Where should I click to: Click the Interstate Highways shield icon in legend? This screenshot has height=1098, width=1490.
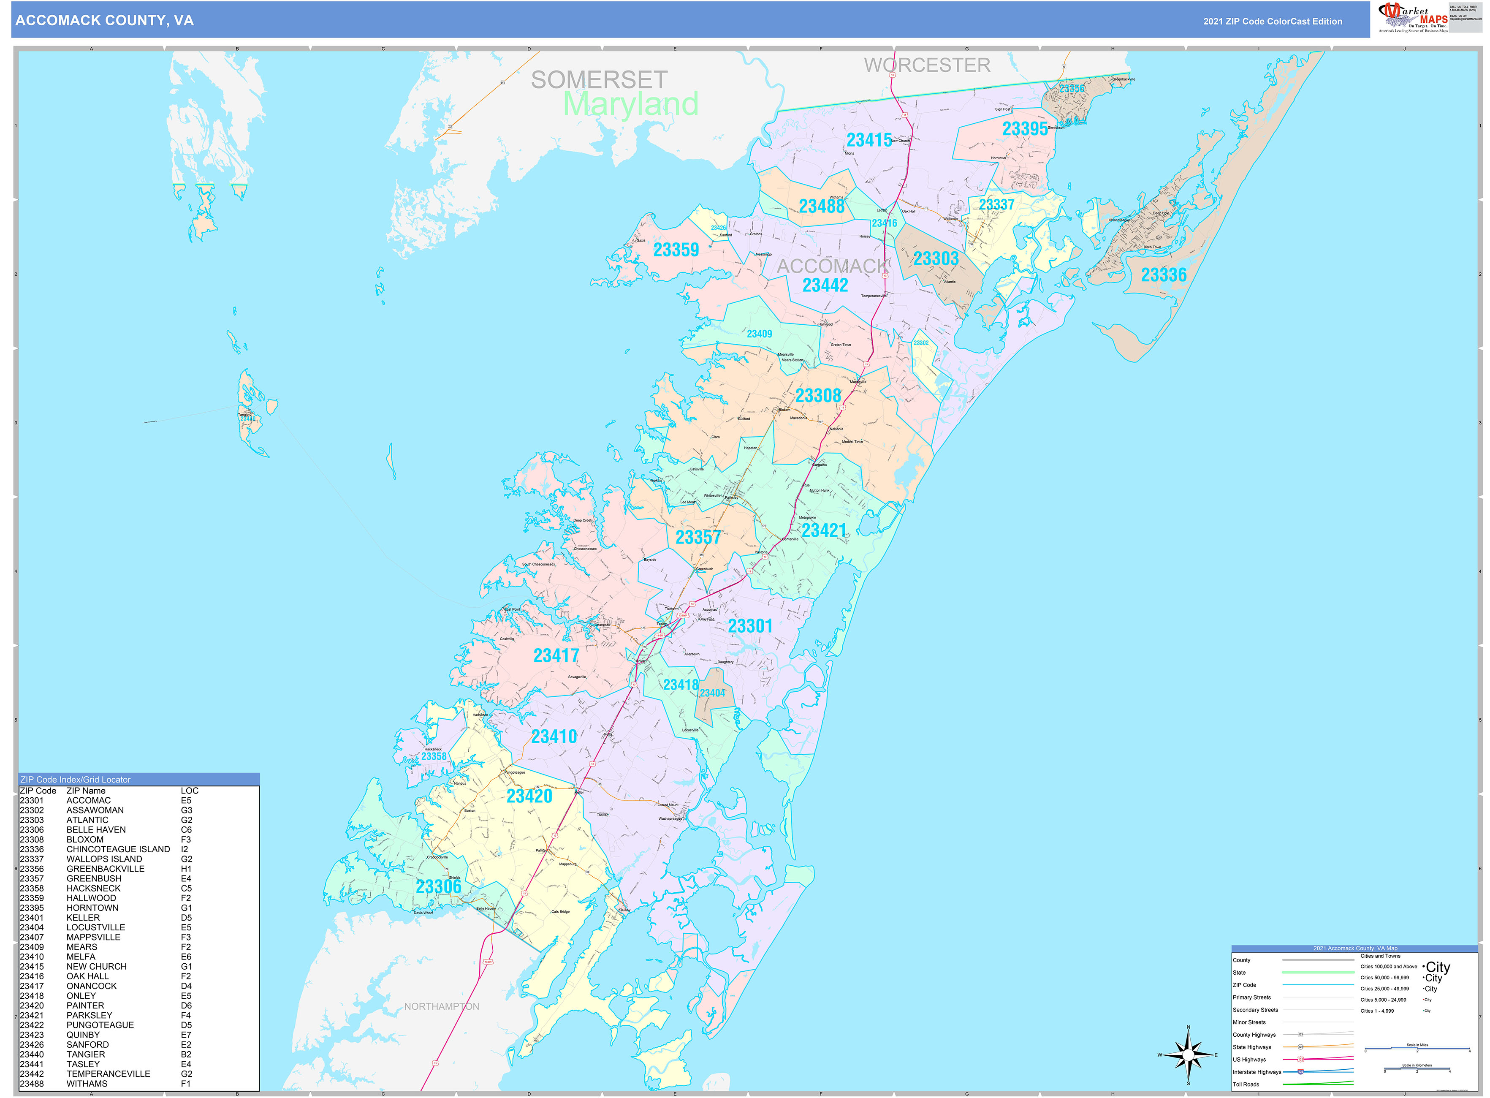pos(1300,1072)
